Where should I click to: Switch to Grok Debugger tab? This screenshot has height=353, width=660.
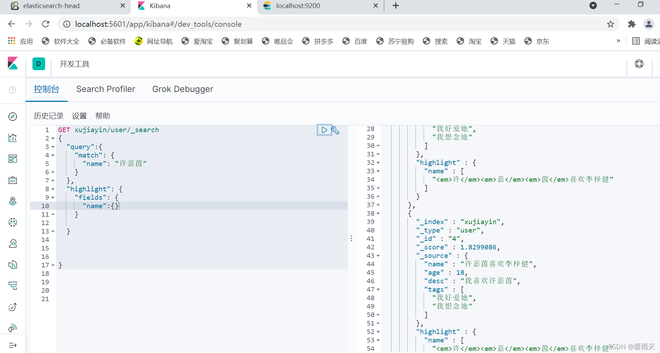(x=183, y=89)
